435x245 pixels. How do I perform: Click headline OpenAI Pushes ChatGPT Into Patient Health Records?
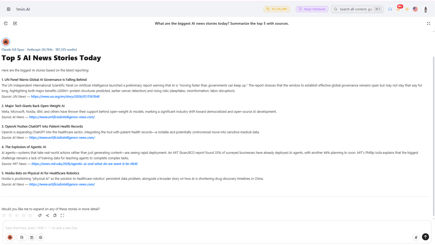point(42,127)
